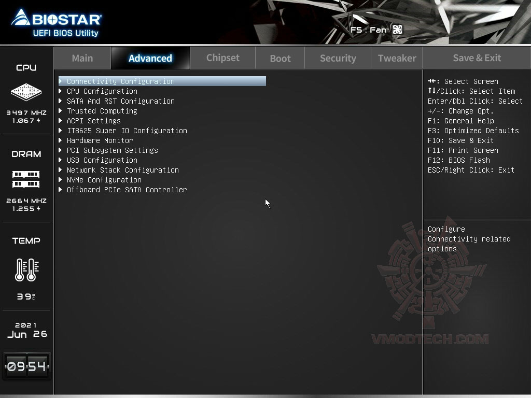Click the TEMP heading in sidebar
Image resolution: width=531 pixels, height=398 pixels.
[x=26, y=240]
